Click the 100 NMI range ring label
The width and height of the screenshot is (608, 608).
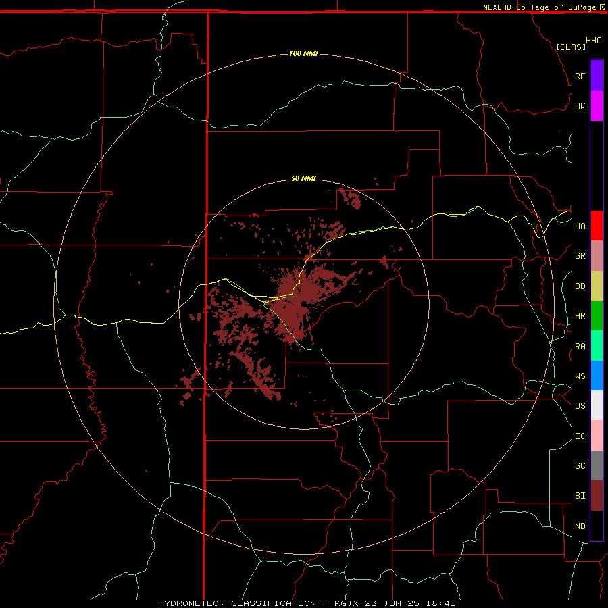pos(303,53)
